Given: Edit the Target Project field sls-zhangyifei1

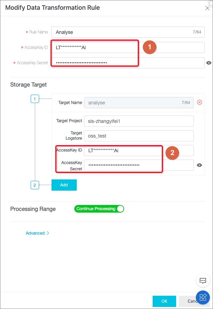Looking at the screenshot, I should (139, 121).
